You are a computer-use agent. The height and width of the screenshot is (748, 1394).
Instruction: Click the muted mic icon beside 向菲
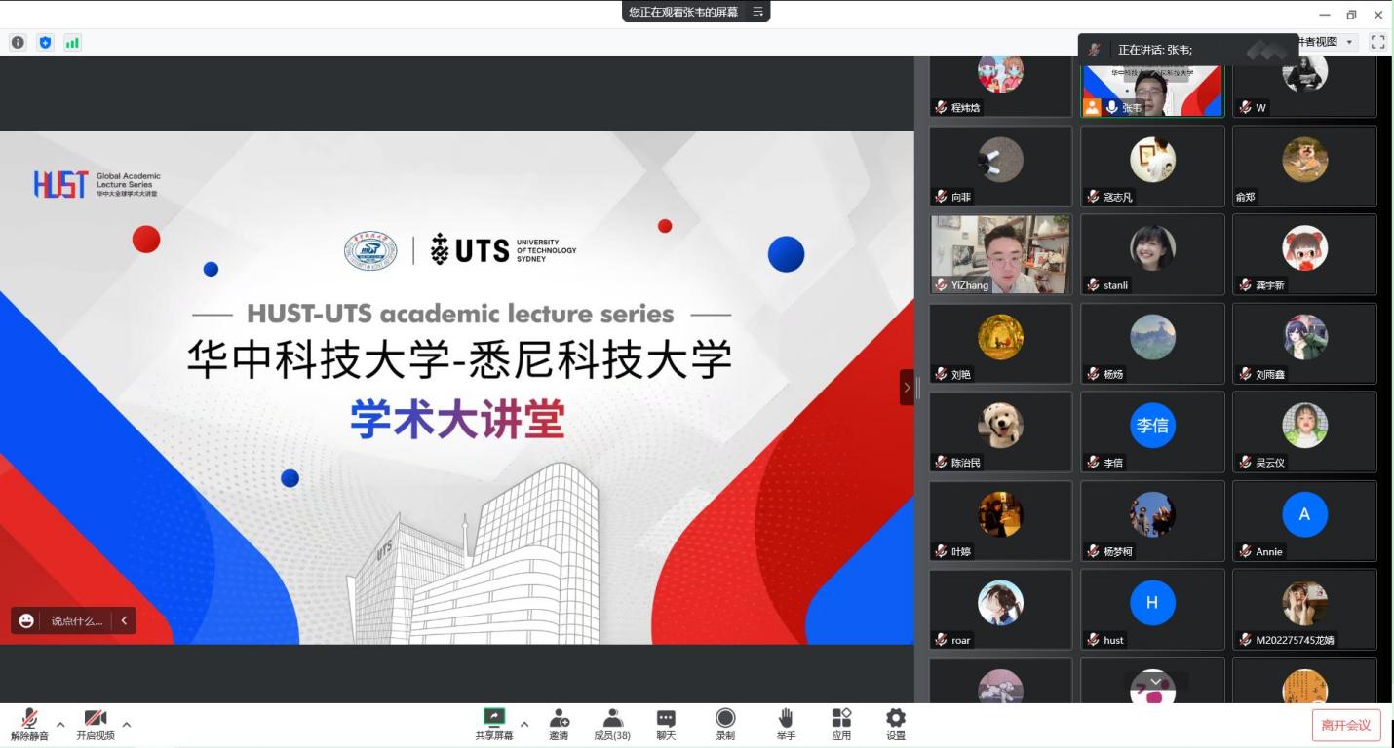tap(942, 197)
